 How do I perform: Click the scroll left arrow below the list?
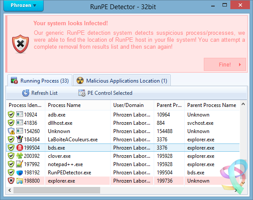tap(10, 190)
